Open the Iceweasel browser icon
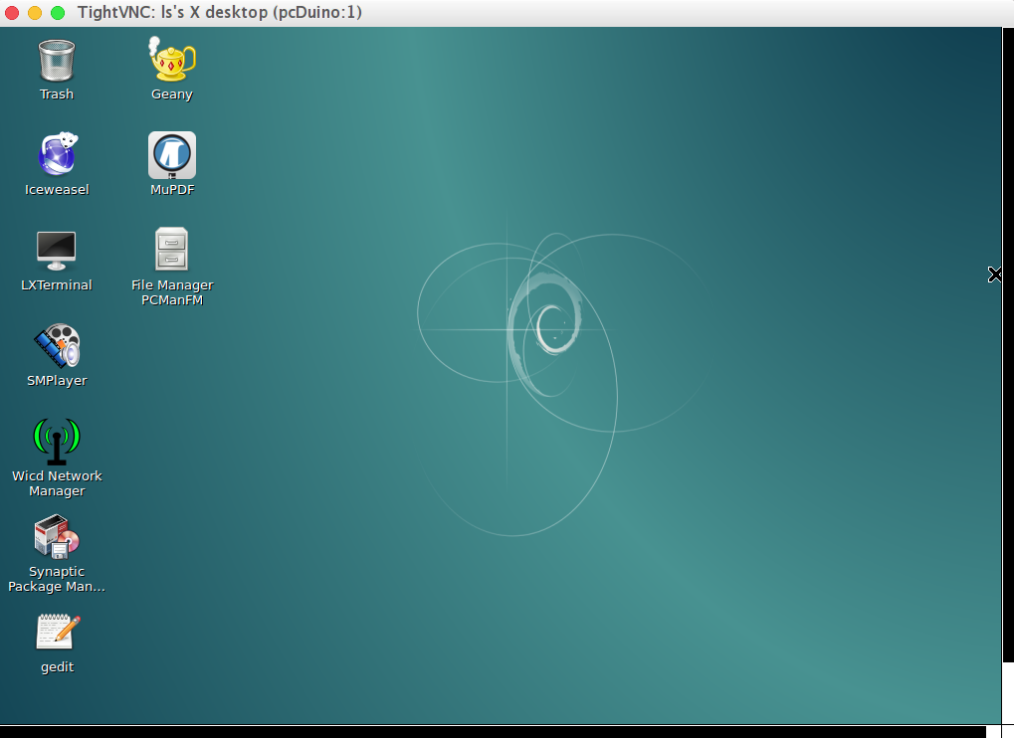 57,154
